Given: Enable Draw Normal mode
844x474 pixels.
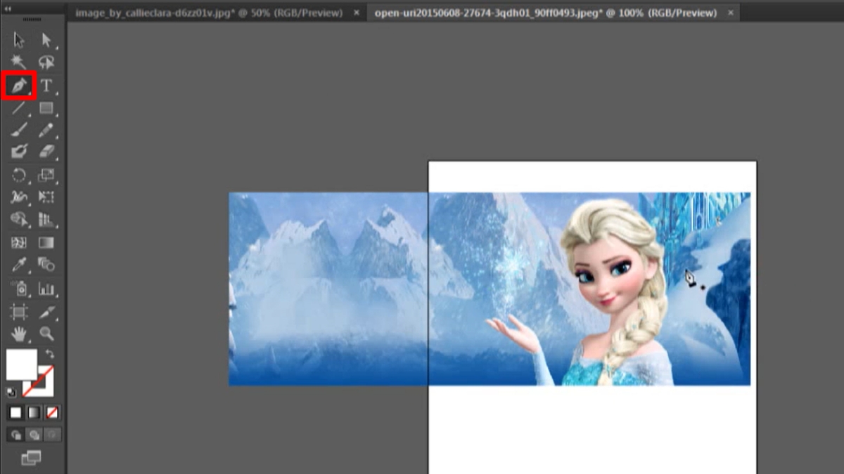Looking at the screenshot, I should 15,435.
